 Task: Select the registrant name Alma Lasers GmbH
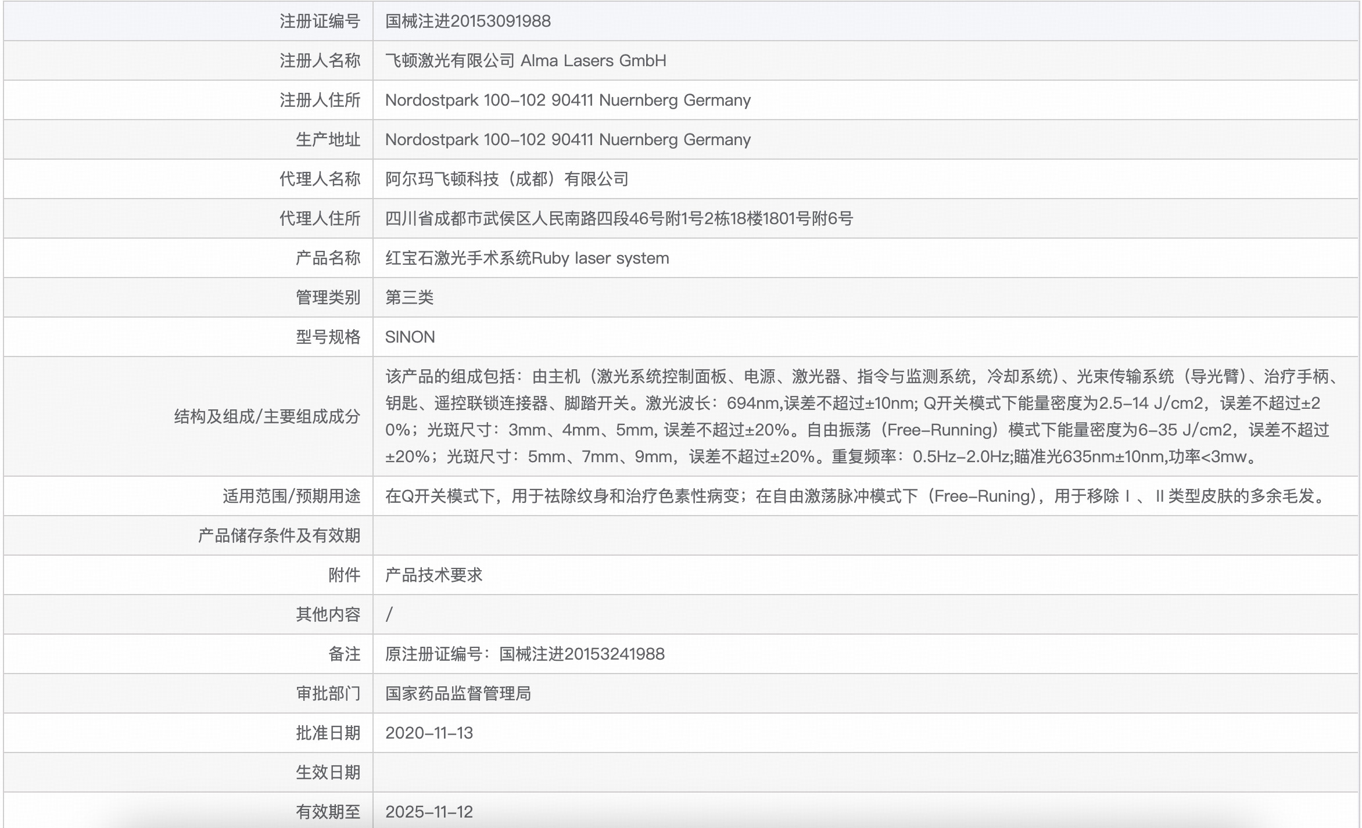click(x=526, y=60)
